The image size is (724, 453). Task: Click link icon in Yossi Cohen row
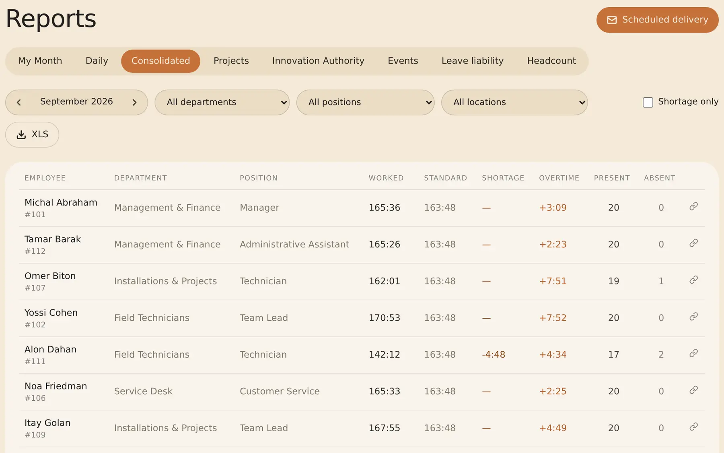point(693,317)
